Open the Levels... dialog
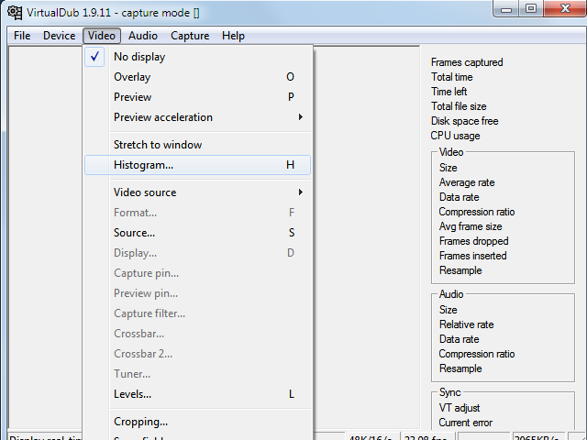Viewport: 587px width, 440px height. point(198,394)
